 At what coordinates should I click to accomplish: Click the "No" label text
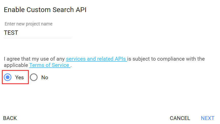pyautogui.click(x=45, y=77)
